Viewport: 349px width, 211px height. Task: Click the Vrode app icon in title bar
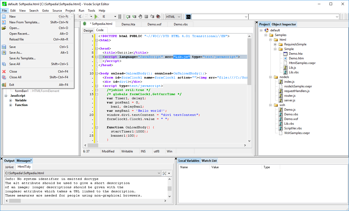point(4,4)
